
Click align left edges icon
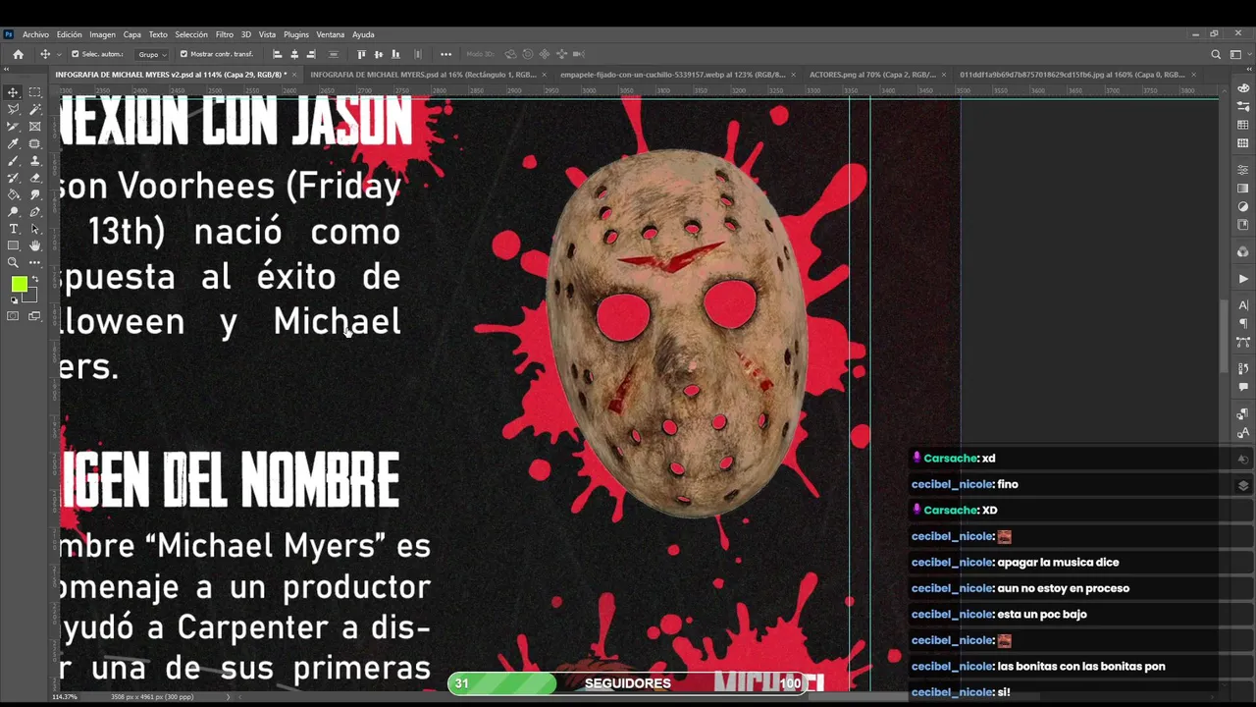(278, 54)
